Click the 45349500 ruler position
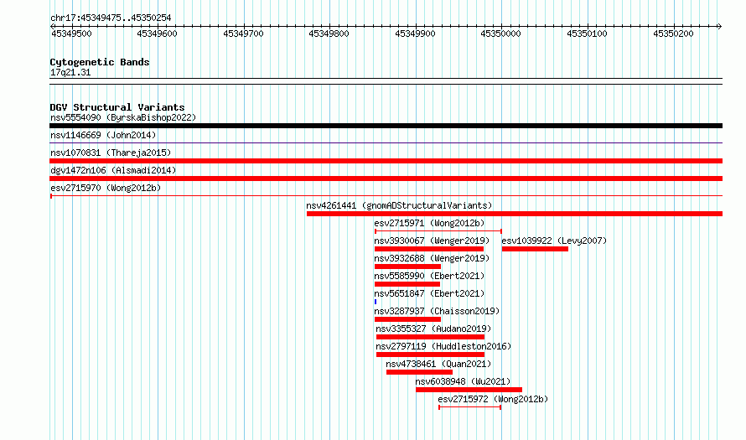Viewport: 746px width, 440px height. [71, 34]
